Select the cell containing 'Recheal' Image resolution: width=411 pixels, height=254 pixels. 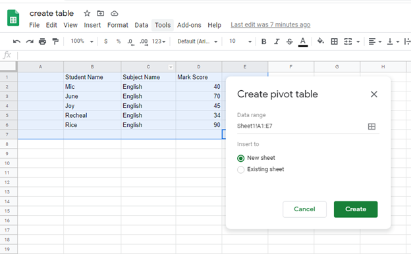pyautogui.click(x=92, y=115)
